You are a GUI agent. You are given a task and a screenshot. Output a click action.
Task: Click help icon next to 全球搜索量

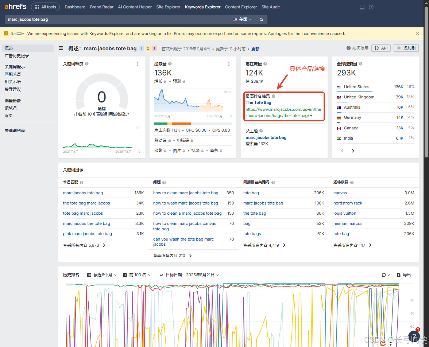(360, 64)
